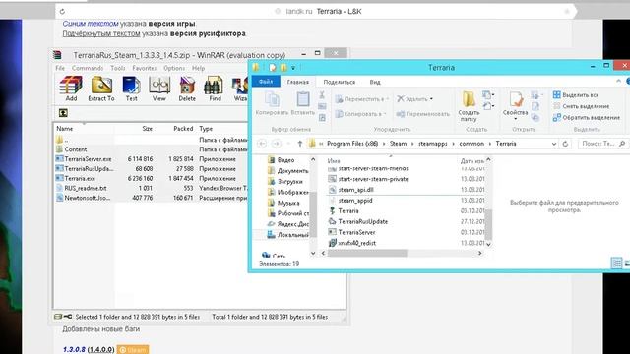Refresh the Explorer folder view
The height and width of the screenshot is (354, 630).
tap(565, 144)
